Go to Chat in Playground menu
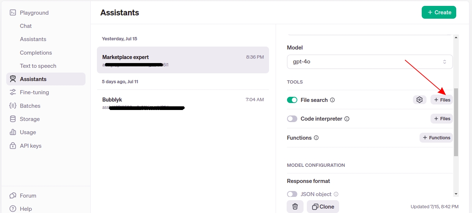 click(26, 26)
